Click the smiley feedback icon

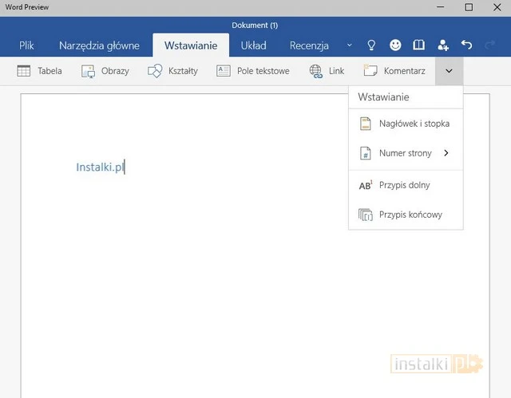pos(395,45)
